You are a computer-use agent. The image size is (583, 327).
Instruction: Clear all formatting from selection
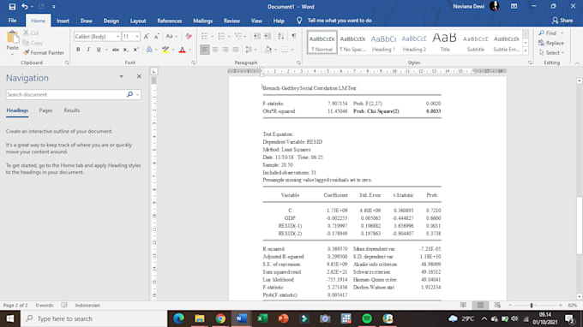click(189, 36)
